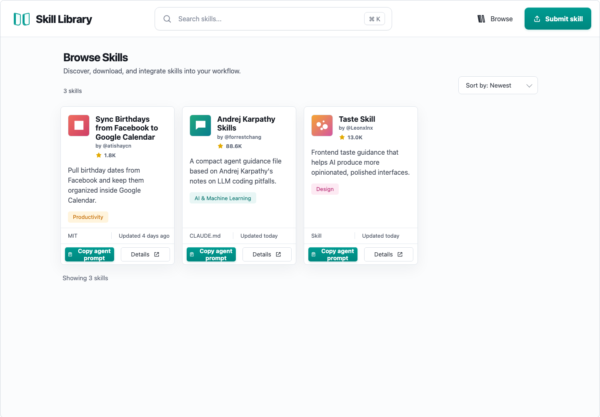
Task: Click the orange Taste Skill icon
Action: tap(322, 126)
